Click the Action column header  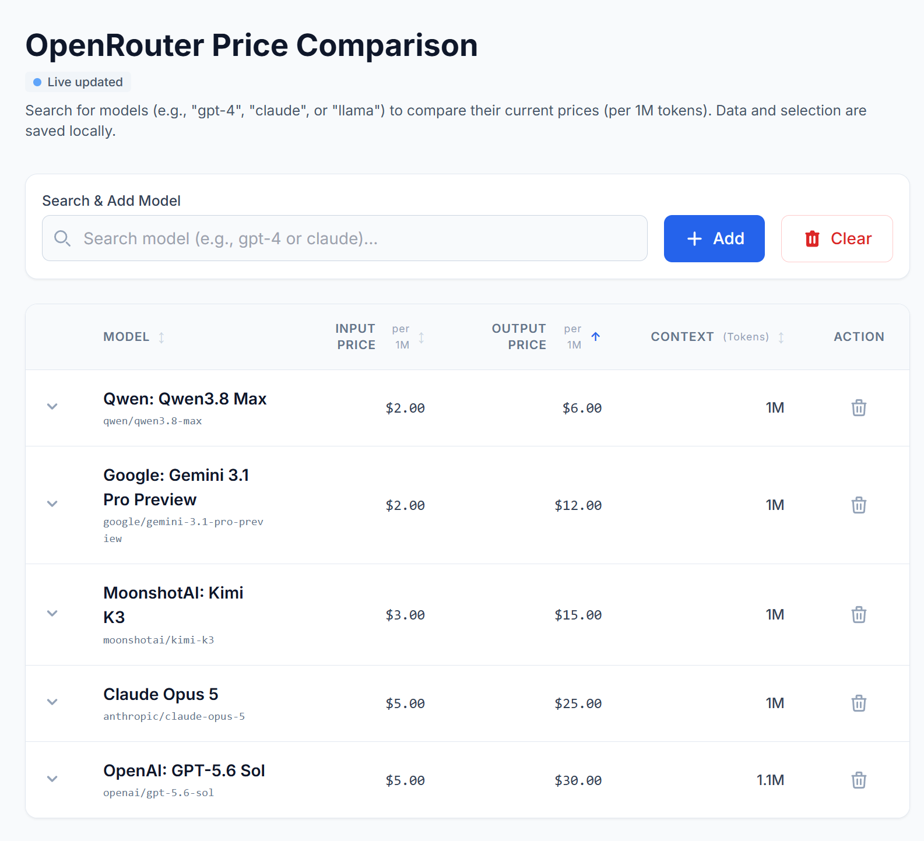(x=859, y=337)
